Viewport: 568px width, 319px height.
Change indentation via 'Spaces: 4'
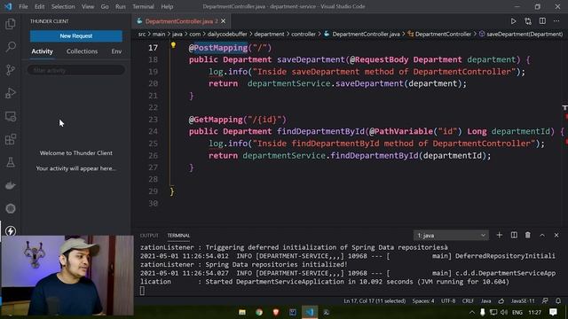pyautogui.click(x=423, y=301)
